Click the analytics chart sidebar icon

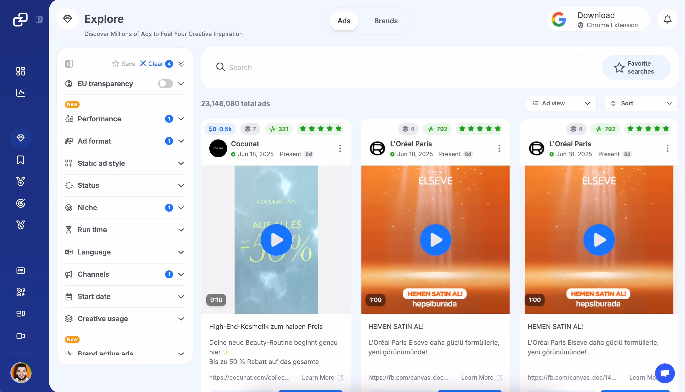click(x=21, y=93)
